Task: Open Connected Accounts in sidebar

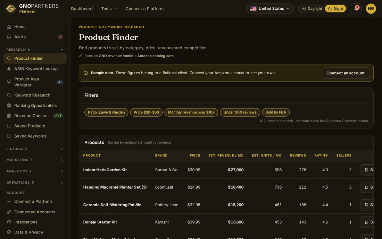Action: 35,212
